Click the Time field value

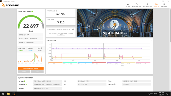pyautogui.click(x=137, y=81)
